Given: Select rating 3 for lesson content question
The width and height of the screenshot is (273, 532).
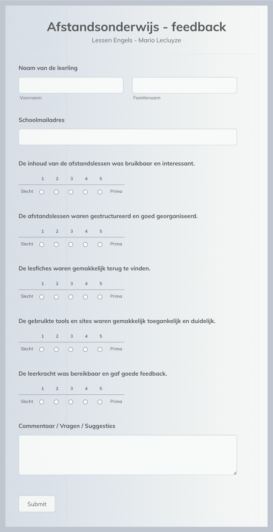Looking at the screenshot, I should [x=71, y=192].
